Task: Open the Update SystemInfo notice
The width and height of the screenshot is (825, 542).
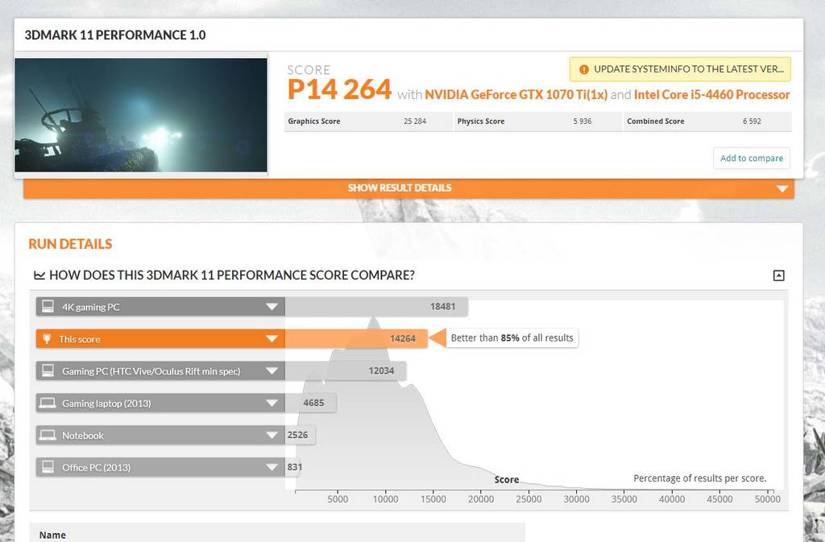Action: tap(680, 69)
